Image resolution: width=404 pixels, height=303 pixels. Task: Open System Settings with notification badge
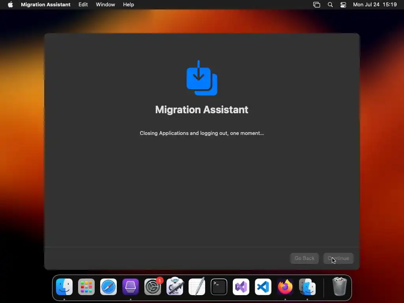point(153,287)
